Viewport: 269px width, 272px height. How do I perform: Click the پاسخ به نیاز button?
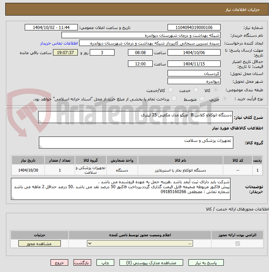tap(206, 263)
